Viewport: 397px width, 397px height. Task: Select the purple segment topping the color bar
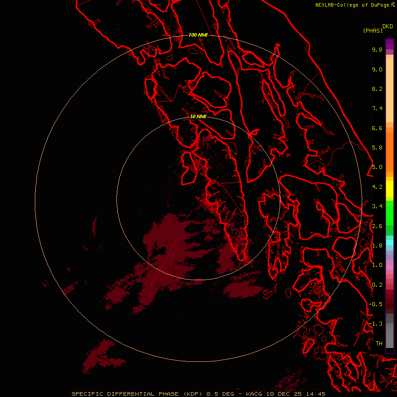(x=390, y=44)
